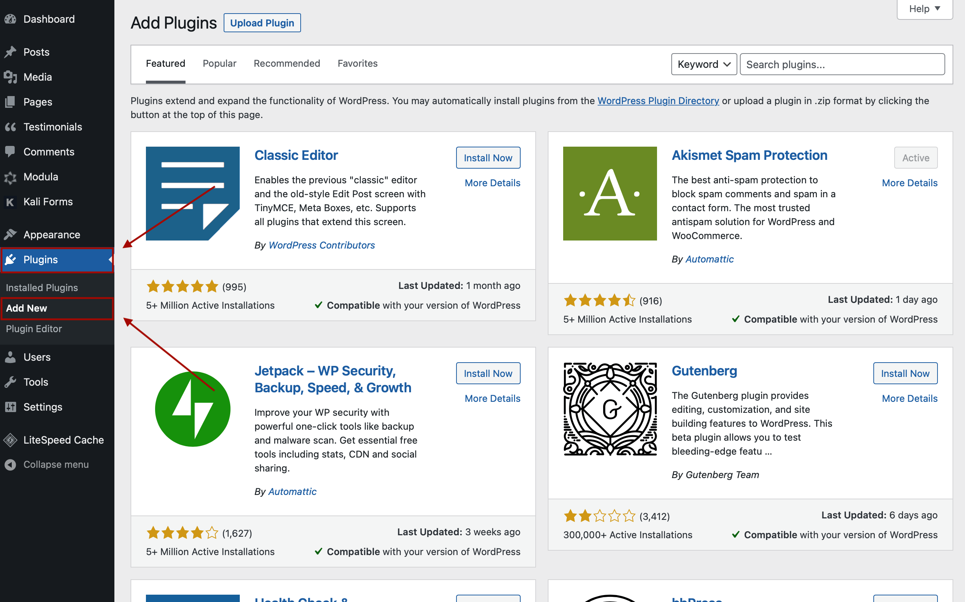Click Jetpack four-star rating
The height and width of the screenshot is (602, 965).
point(182,533)
